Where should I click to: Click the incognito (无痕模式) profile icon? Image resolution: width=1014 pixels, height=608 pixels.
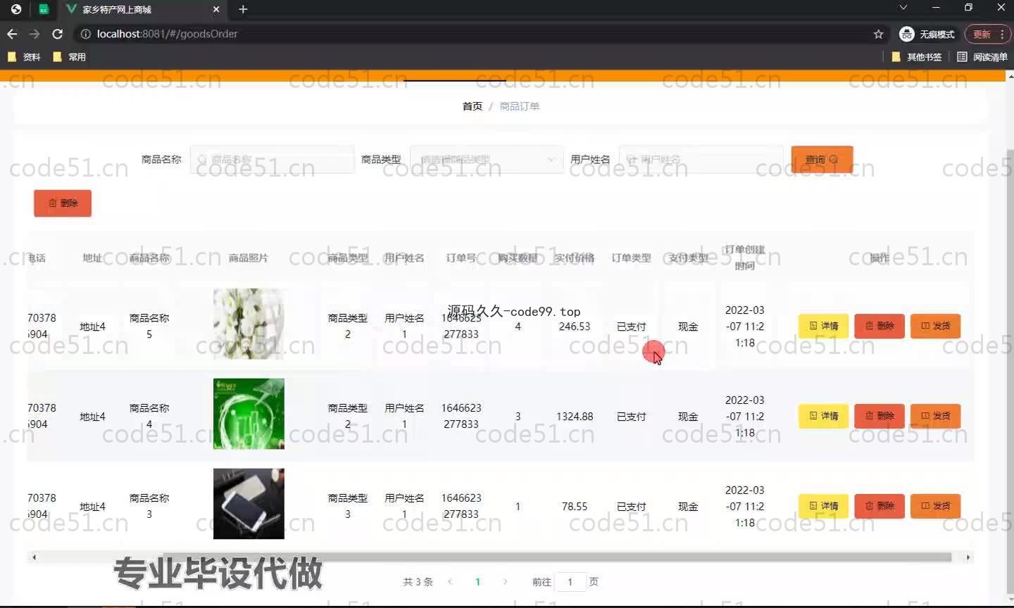pos(907,34)
